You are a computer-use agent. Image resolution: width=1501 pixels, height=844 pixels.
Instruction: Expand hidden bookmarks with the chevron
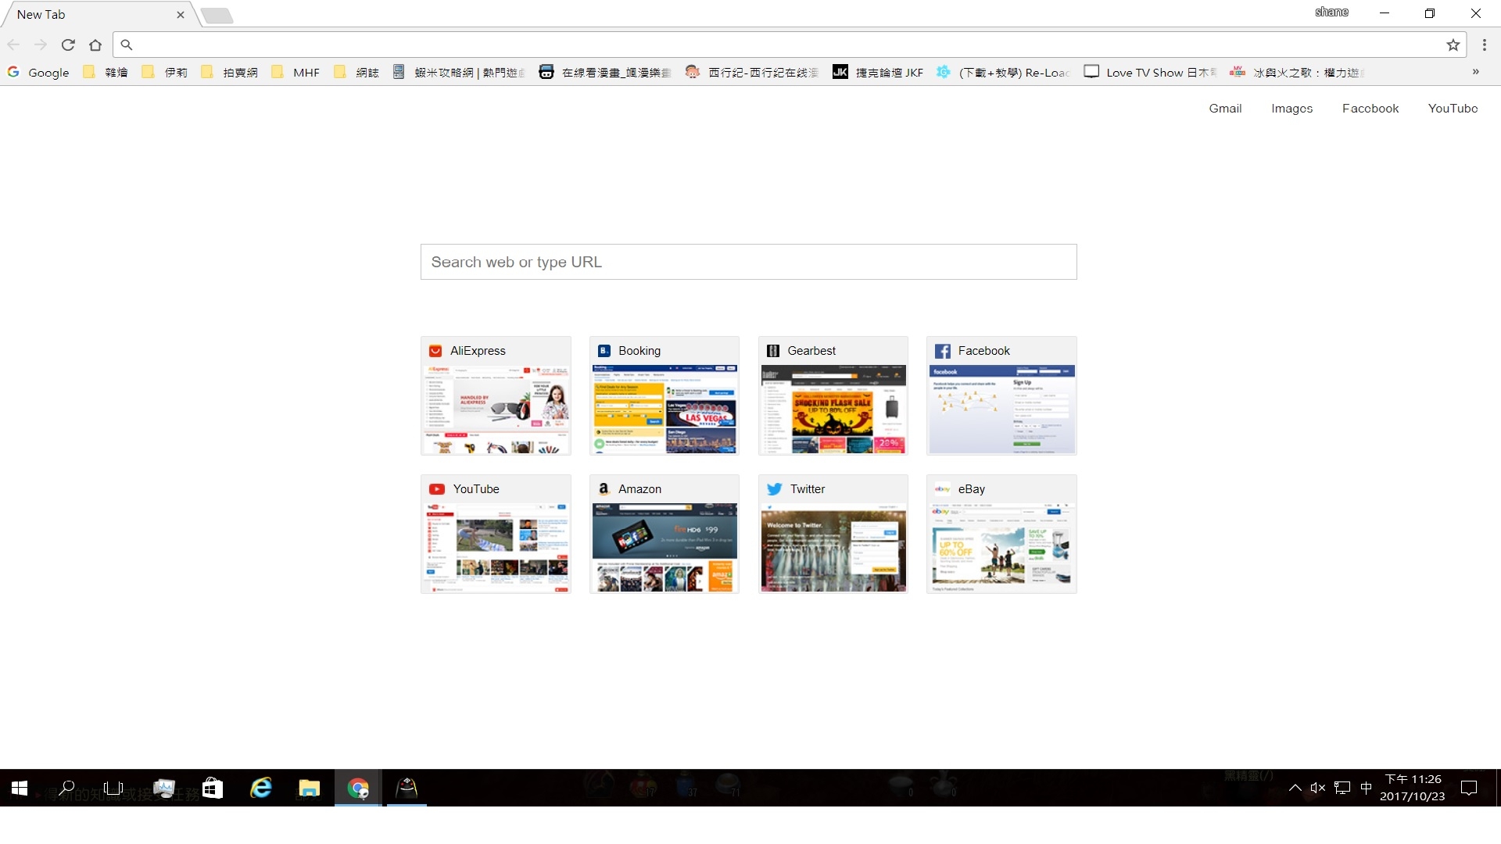click(1475, 72)
